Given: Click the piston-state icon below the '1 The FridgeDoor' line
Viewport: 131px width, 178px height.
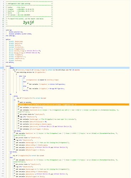Looking at the screenshot, I should pyautogui.click(x=15, y=137).
